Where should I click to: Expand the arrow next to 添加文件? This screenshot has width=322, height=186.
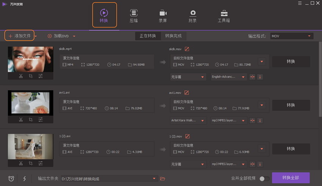click(x=36, y=36)
